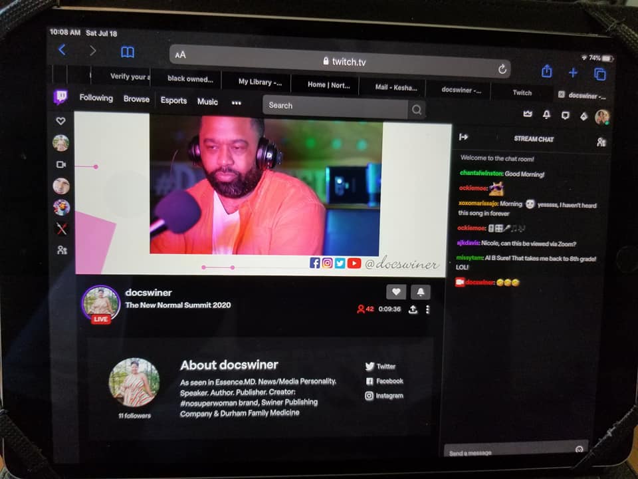Viewport: 638px width, 479px height.
Task: Click the Send a message chat field
Action: pyautogui.click(x=508, y=452)
